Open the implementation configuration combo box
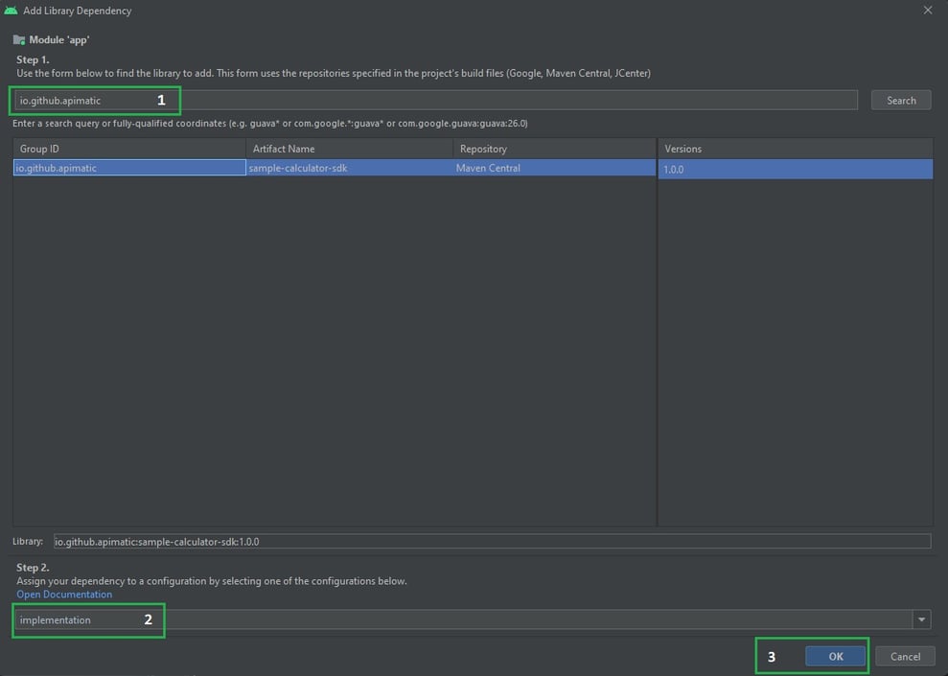The image size is (948, 676). pos(86,618)
